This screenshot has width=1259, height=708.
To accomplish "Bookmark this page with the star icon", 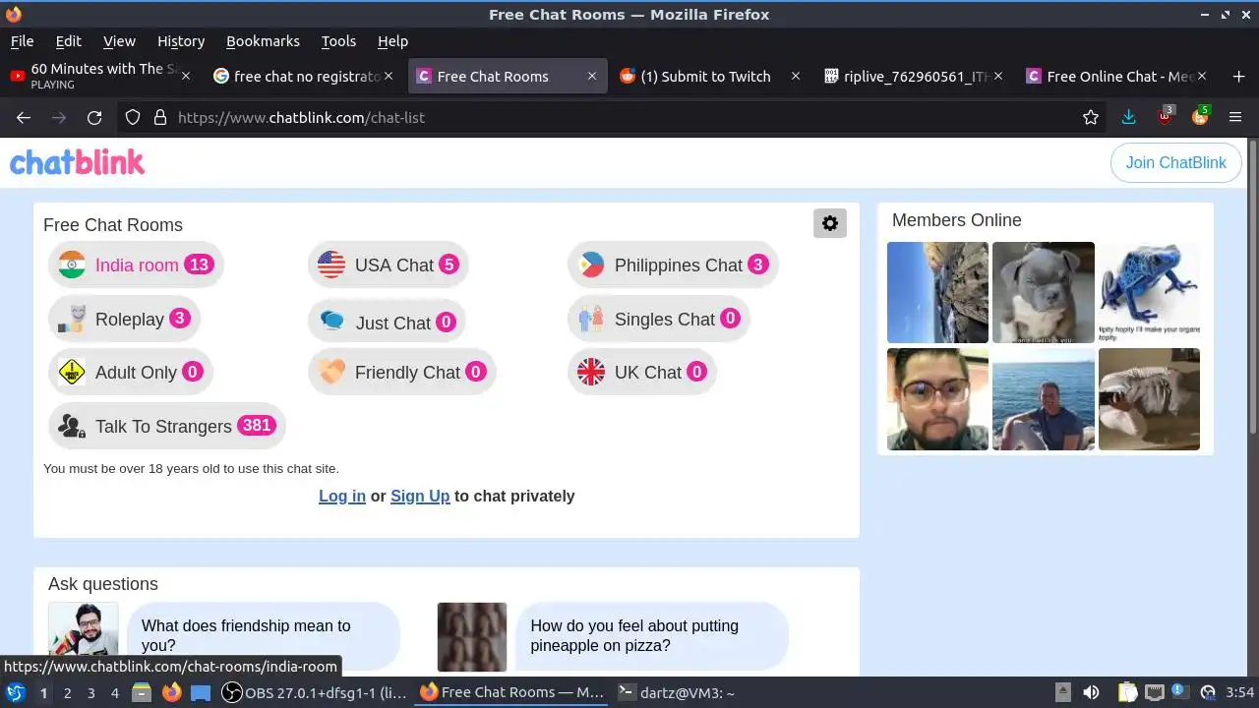I will [x=1091, y=117].
